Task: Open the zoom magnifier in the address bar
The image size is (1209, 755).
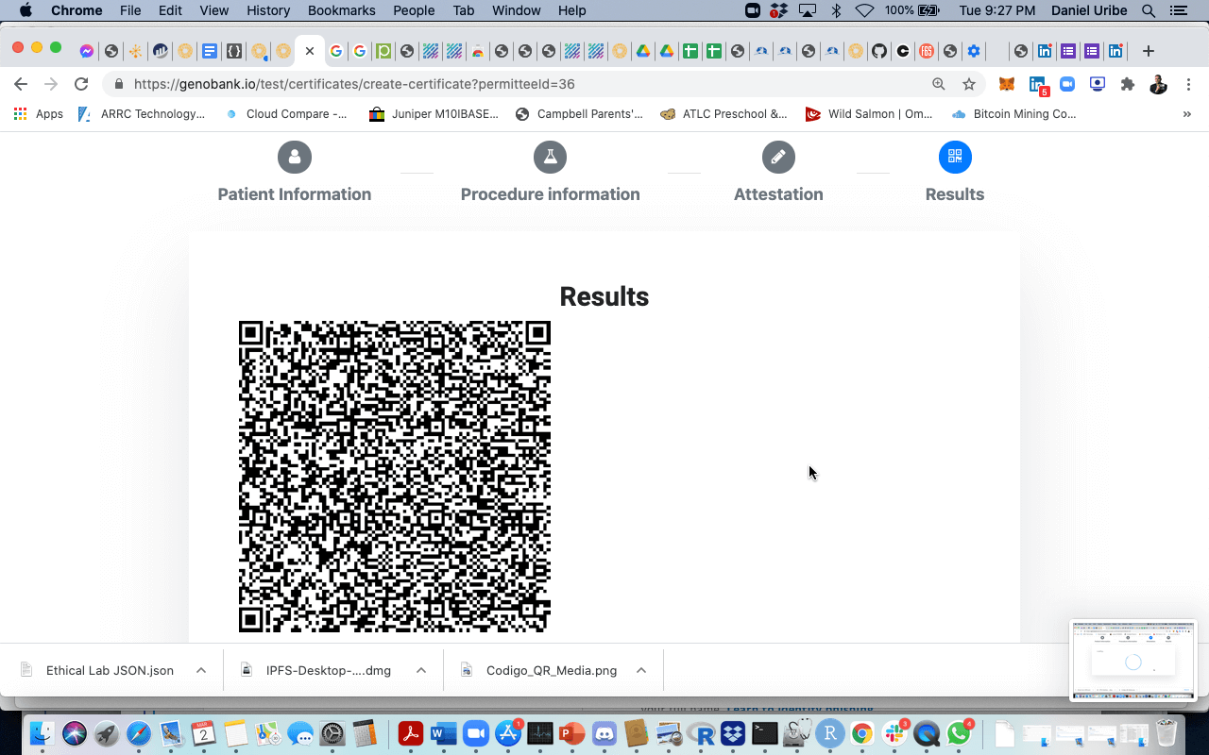Action: click(x=939, y=84)
